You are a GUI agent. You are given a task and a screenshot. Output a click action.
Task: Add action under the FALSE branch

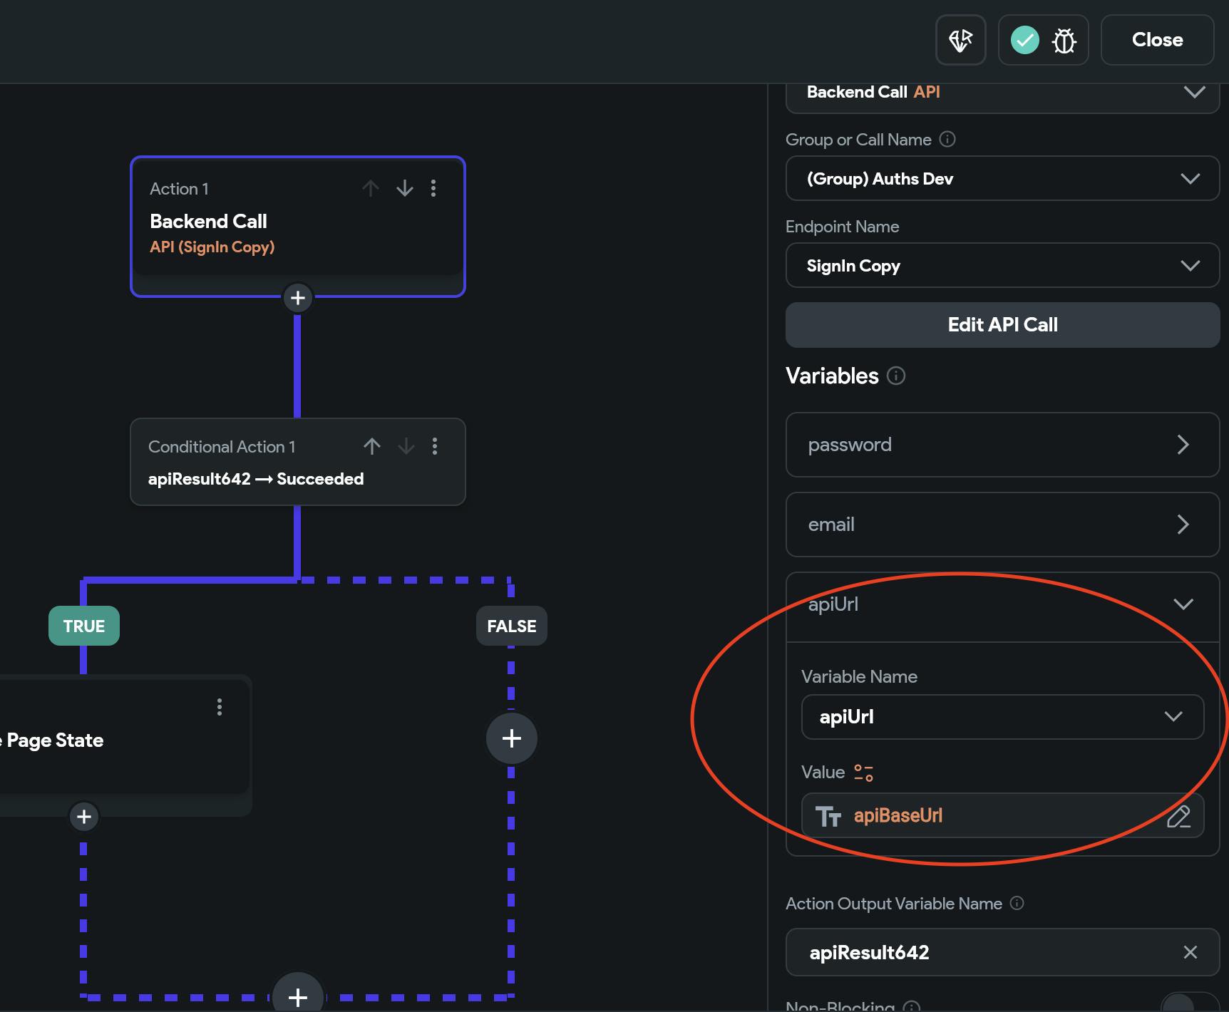point(511,738)
